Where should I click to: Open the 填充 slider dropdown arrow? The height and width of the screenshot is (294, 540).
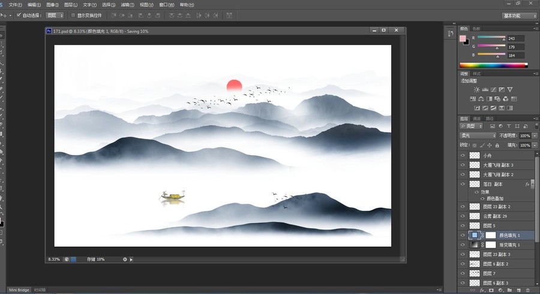pos(535,146)
